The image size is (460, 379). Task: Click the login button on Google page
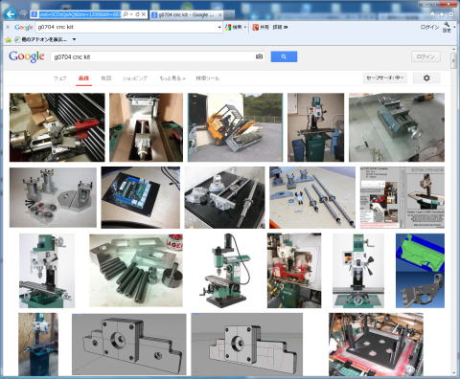point(425,56)
